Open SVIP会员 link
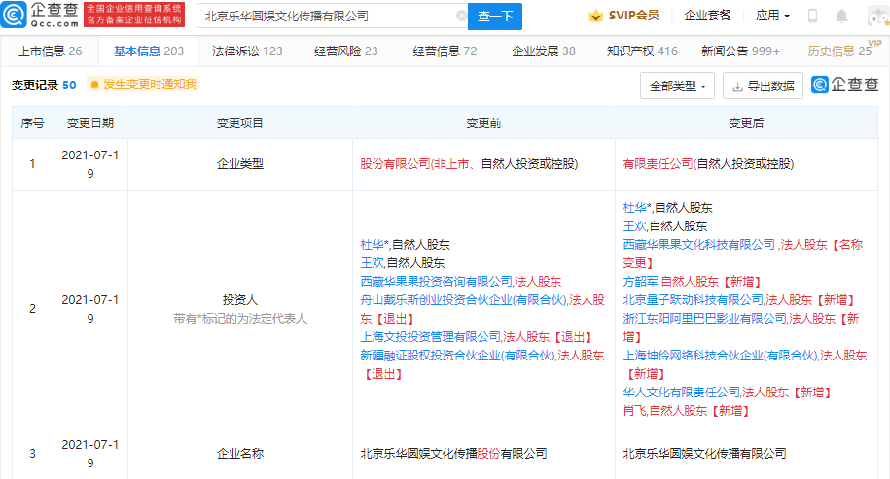The height and width of the screenshot is (479, 890). (633, 16)
